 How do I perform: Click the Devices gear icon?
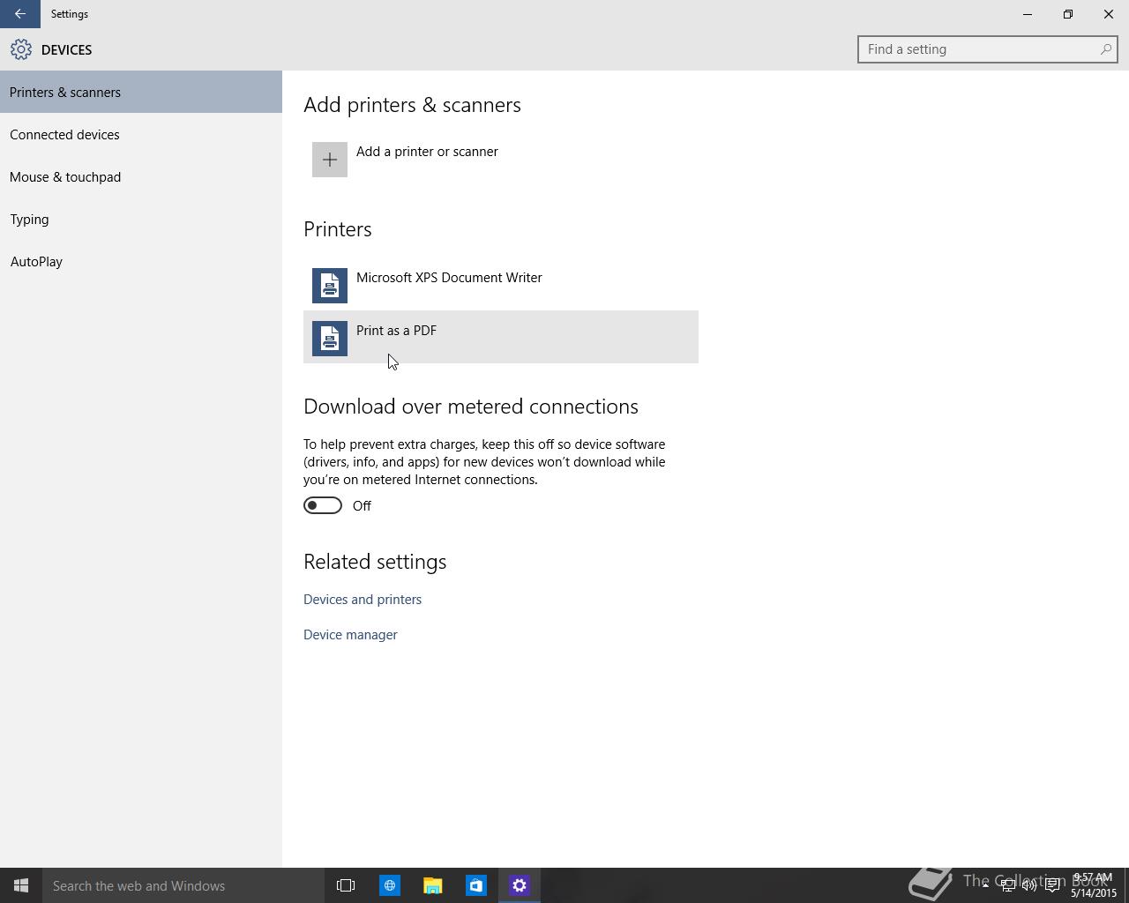21,49
